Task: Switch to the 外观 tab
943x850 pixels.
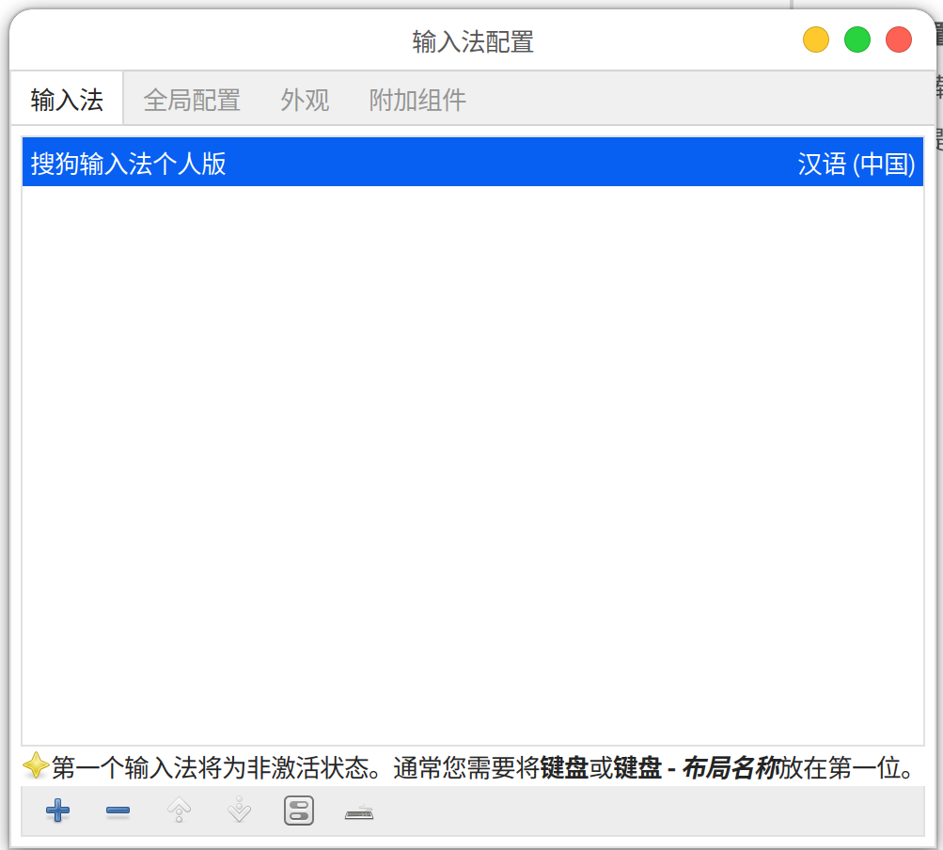Action: [305, 100]
